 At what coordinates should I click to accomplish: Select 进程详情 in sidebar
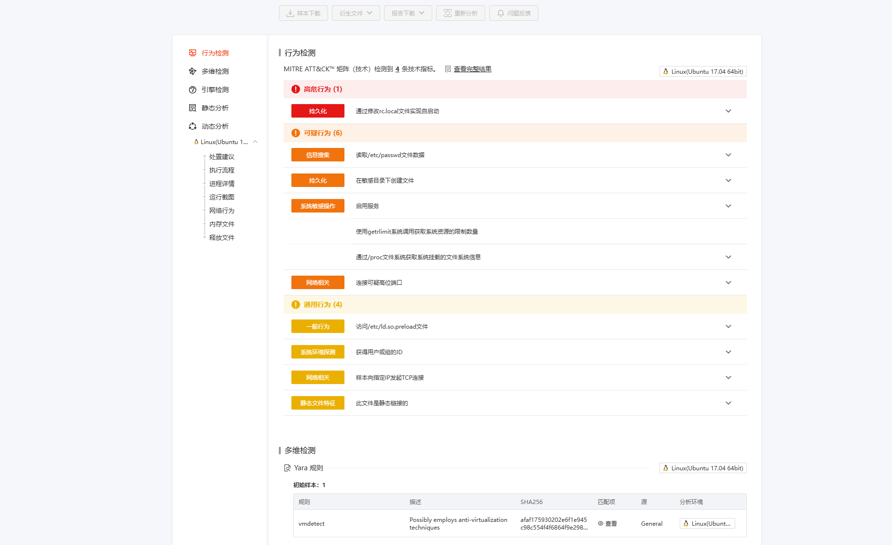click(x=221, y=184)
